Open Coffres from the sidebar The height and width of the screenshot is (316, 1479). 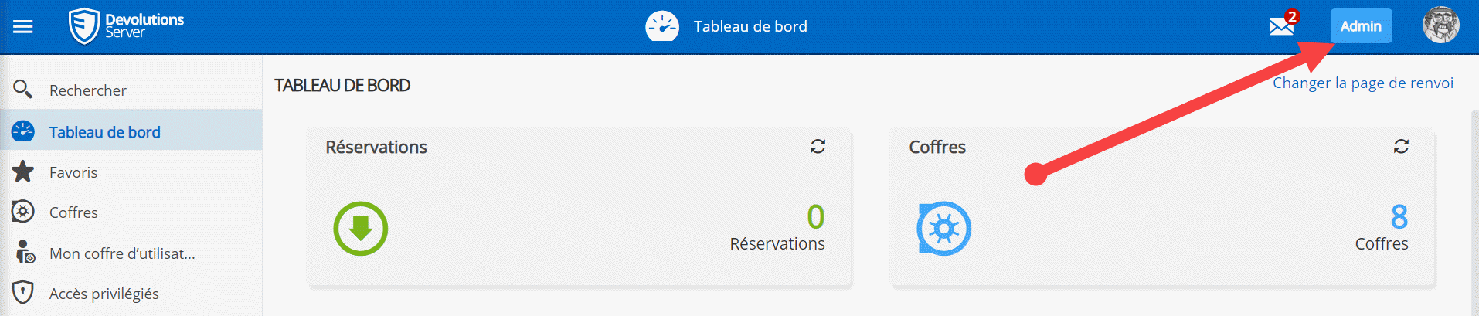73,212
